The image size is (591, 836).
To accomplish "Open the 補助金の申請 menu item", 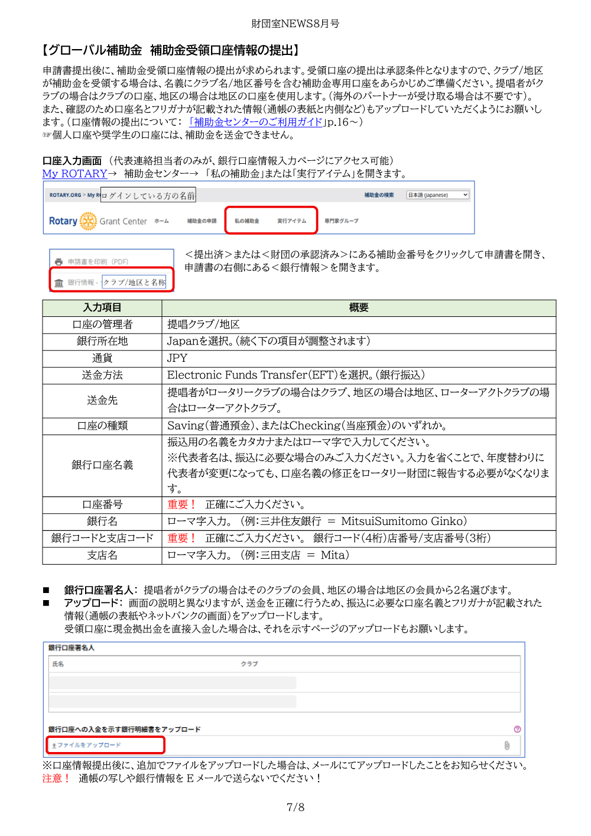I will [202, 221].
